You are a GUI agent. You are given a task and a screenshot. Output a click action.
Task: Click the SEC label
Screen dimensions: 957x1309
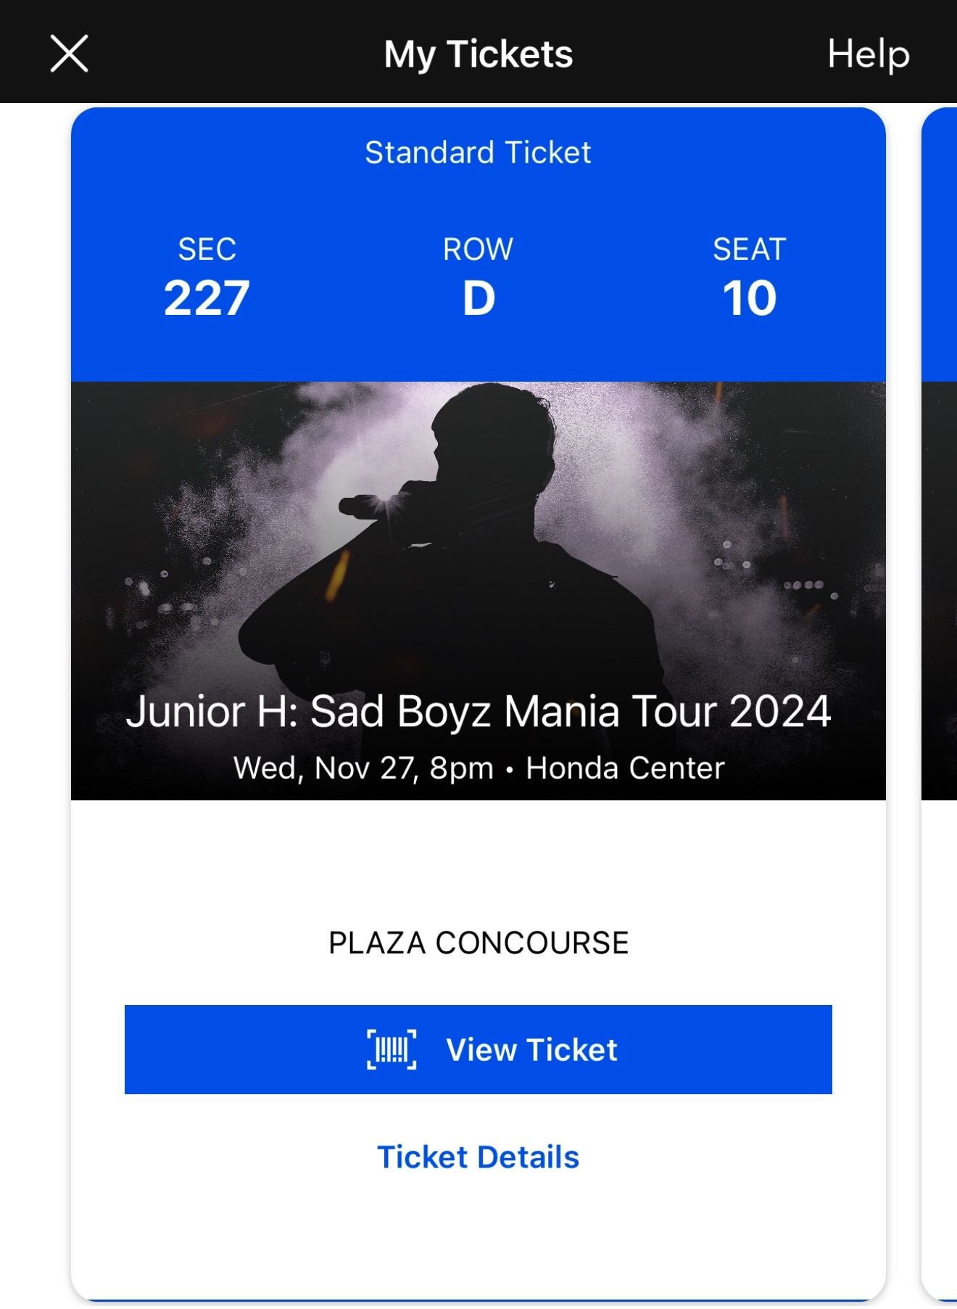[x=207, y=249]
